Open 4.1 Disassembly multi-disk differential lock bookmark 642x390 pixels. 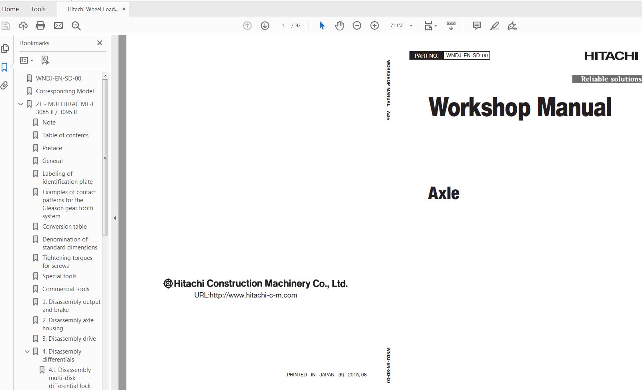[70, 378]
